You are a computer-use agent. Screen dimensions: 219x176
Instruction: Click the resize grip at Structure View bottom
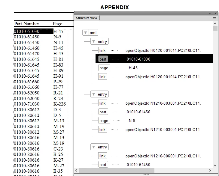146,175
